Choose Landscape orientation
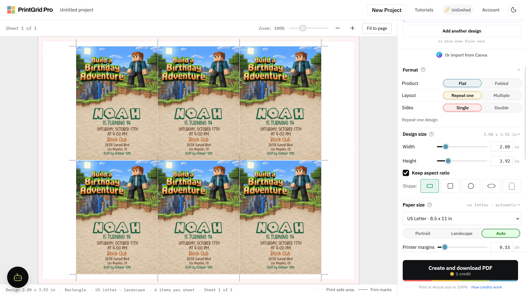 pyautogui.click(x=462, y=233)
